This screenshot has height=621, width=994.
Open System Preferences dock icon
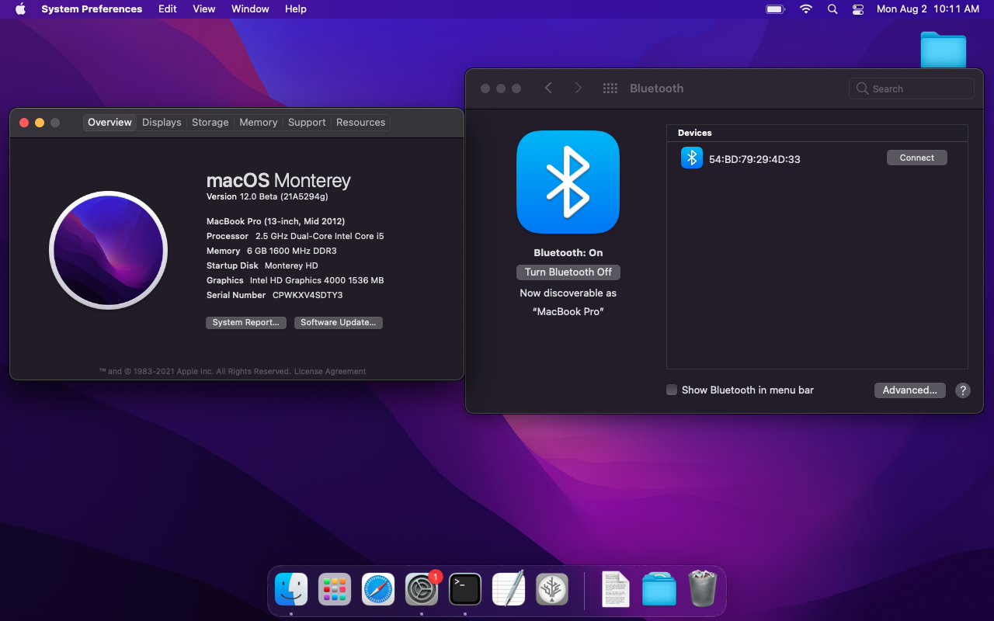422,590
